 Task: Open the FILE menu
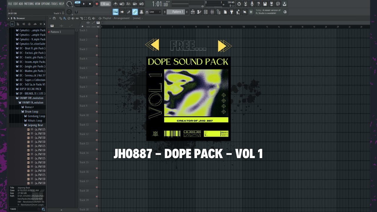tap(10, 4)
